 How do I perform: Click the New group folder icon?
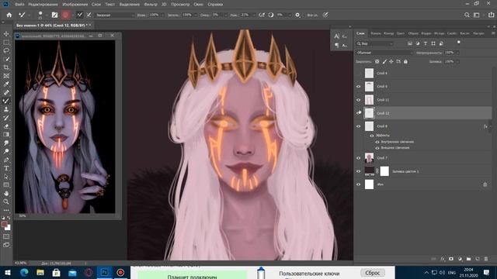click(x=468, y=259)
